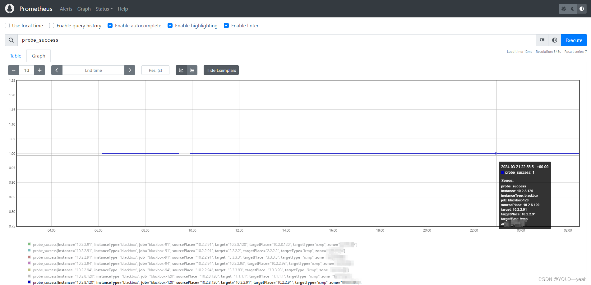Select legend series with target 2.2.2.2
This screenshot has width=591, height=285.
pos(189,251)
